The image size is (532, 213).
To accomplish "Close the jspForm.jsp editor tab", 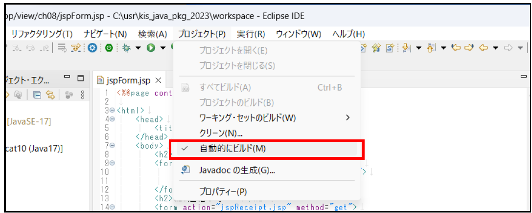I will pyautogui.click(x=158, y=80).
